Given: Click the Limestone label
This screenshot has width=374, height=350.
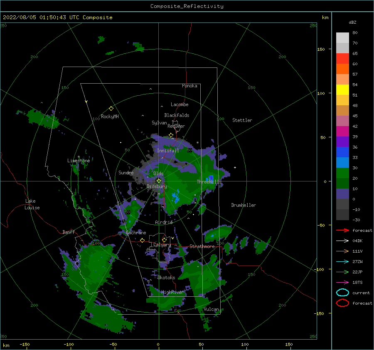Looking at the screenshot, I should click(79, 161).
